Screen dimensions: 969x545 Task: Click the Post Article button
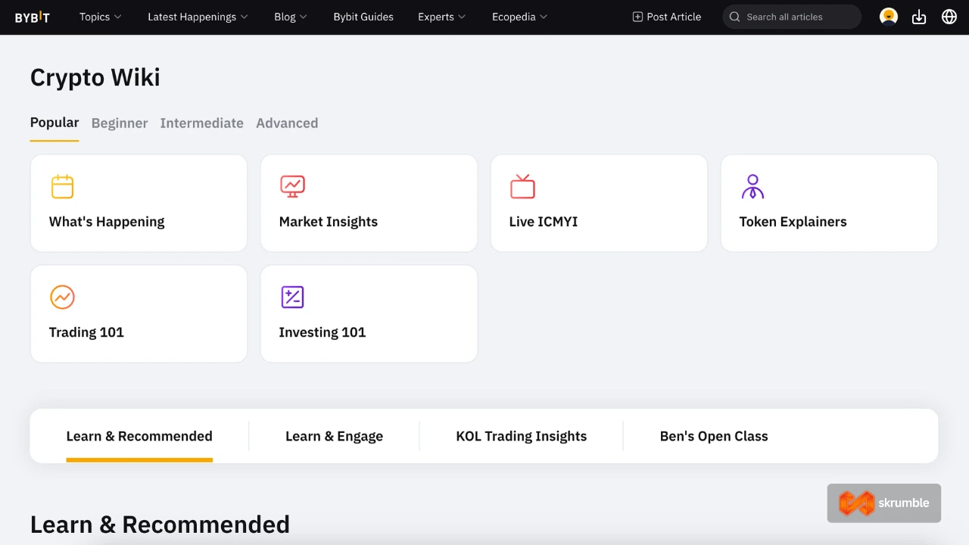[667, 17]
